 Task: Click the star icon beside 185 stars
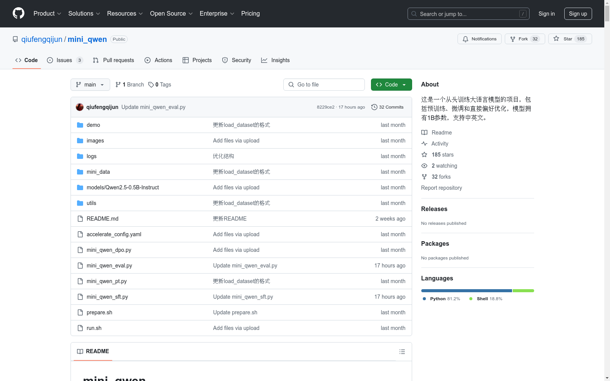point(424,155)
